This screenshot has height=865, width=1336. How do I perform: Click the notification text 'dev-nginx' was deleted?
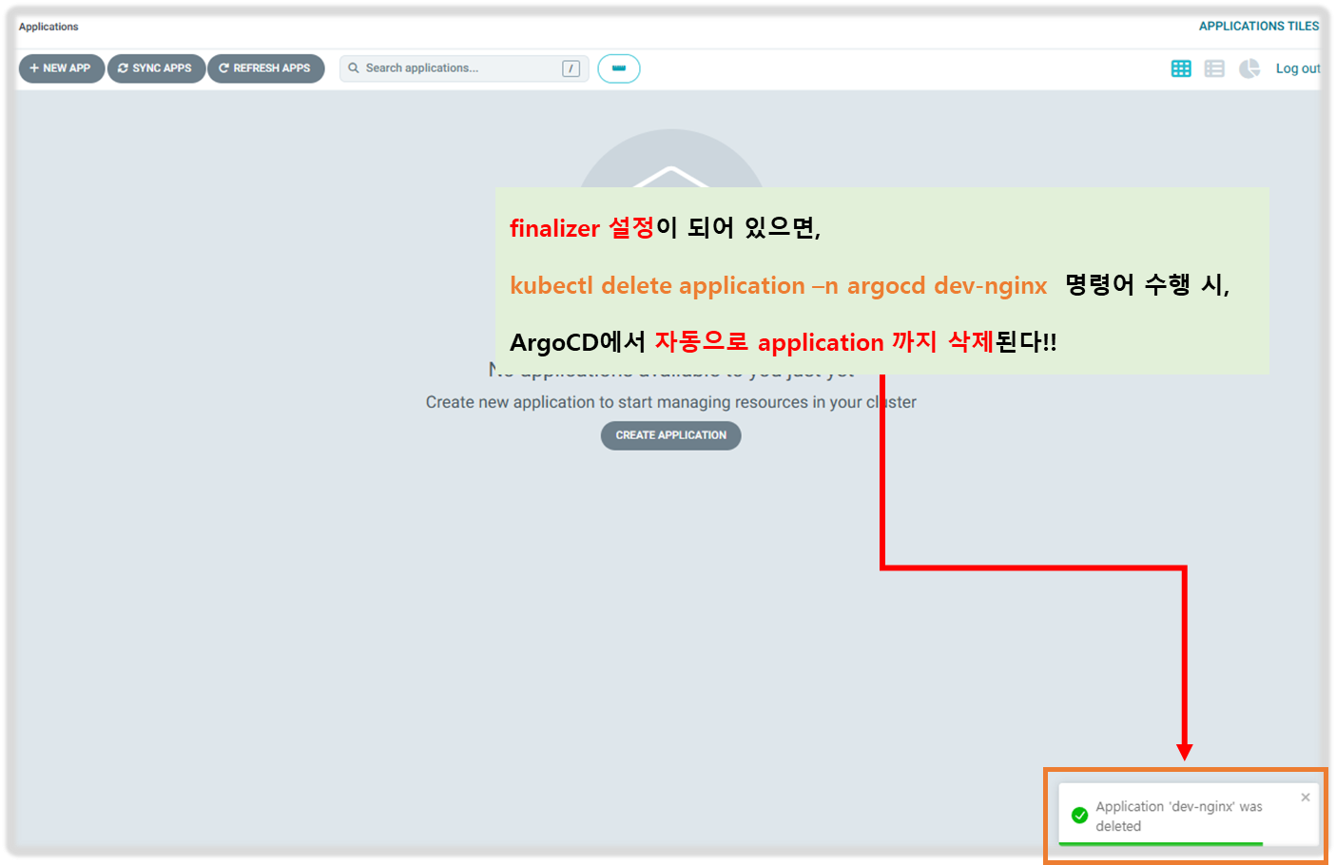click(1179, 817)
